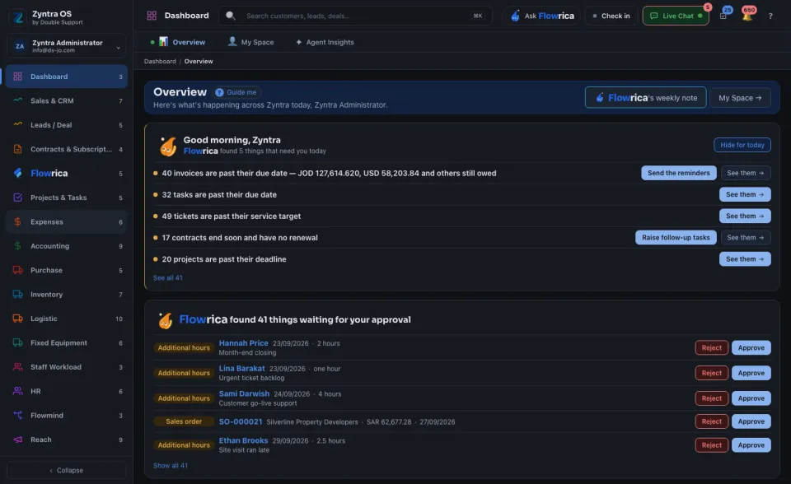Toggle the Check in status button
791x484 pixels.
point(611,16)
